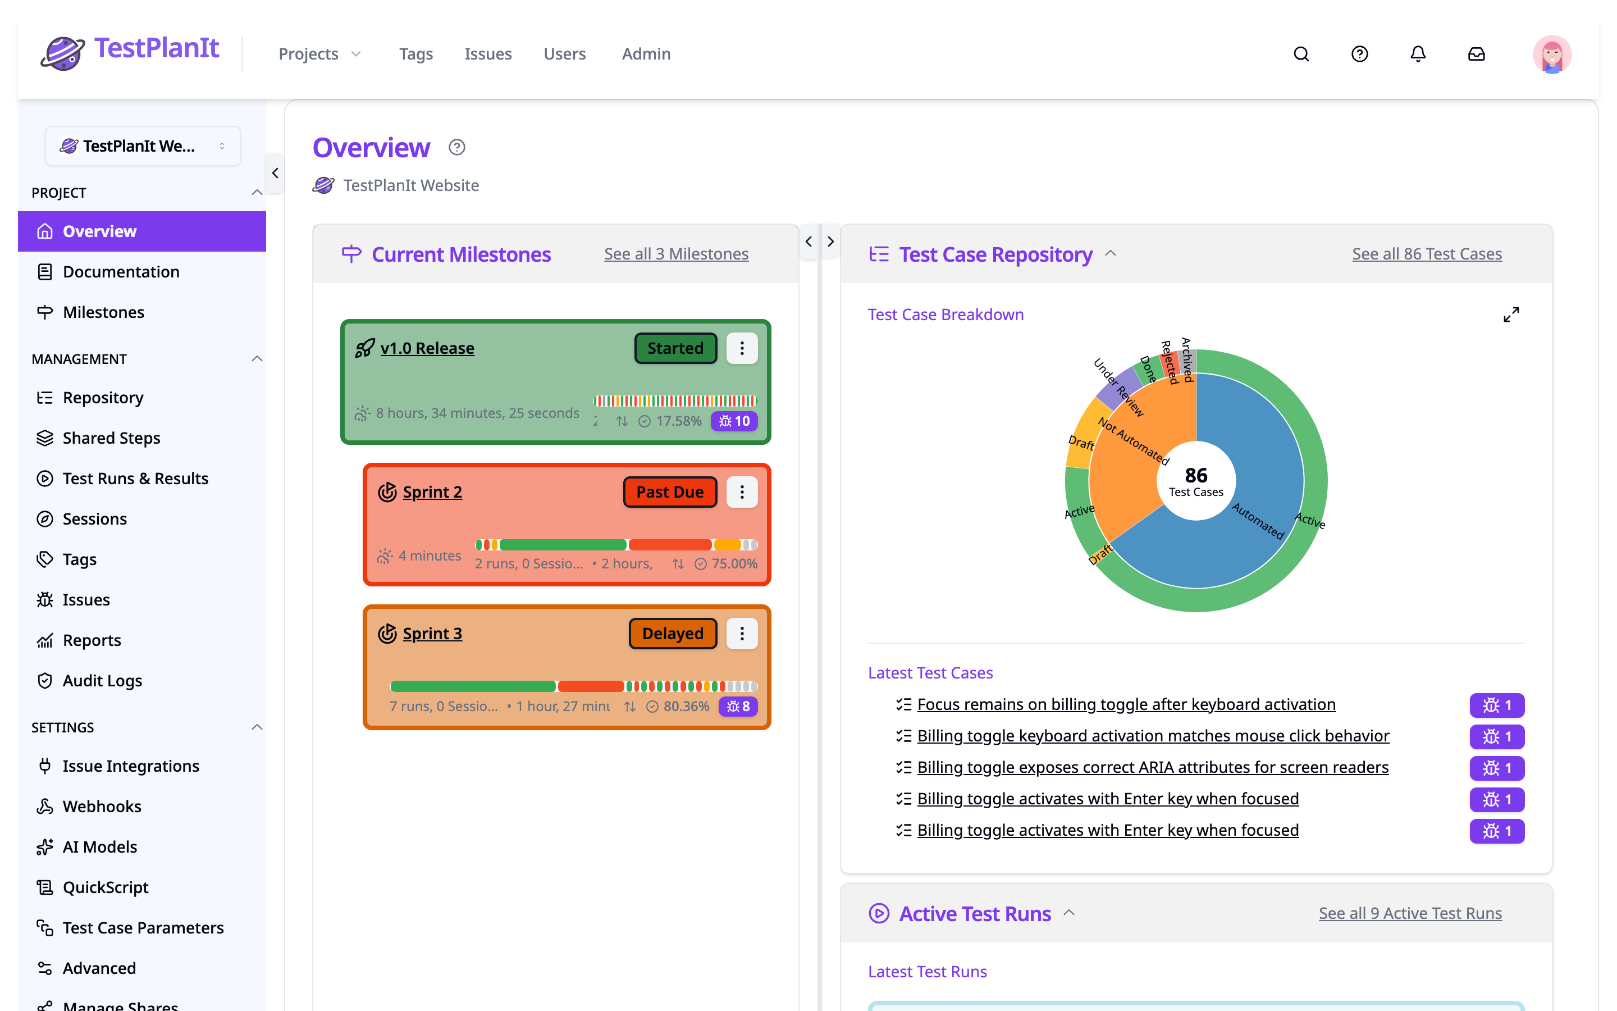Screen dimensions: 1617x1011
Task: Open notifications bell icon
Action: point(1418,53)
